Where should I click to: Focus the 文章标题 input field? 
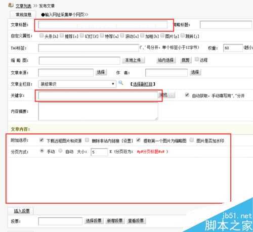(x=103, y=25)
